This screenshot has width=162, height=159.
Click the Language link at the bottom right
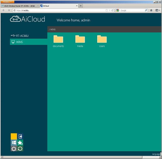click(x=156, y=154)
